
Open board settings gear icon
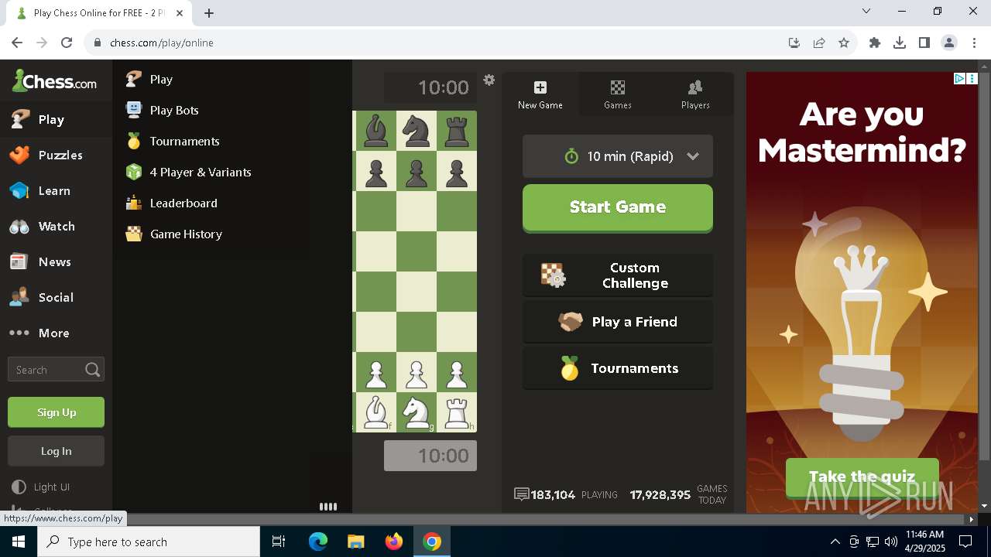[489, 80]
